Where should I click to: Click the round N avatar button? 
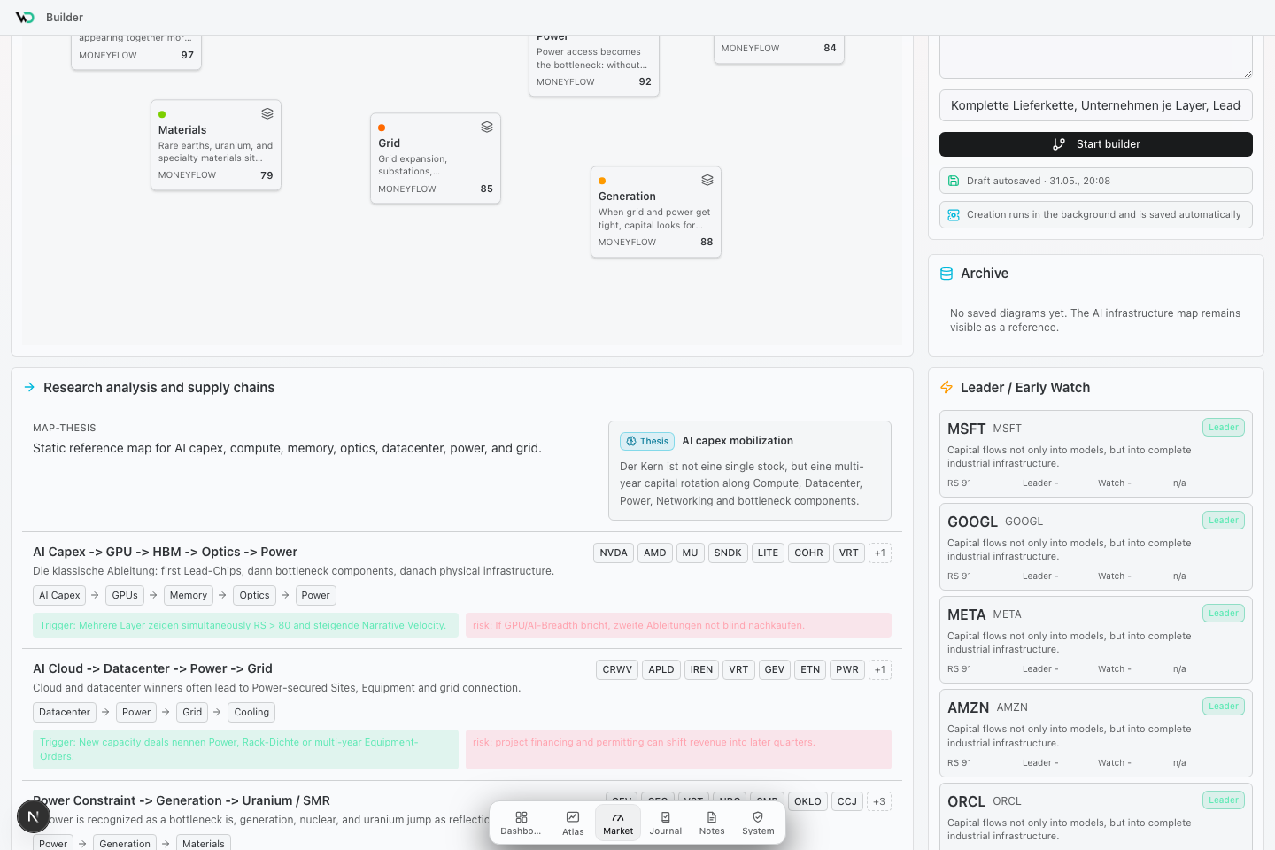pyautogui.click(x=34, y=816)
